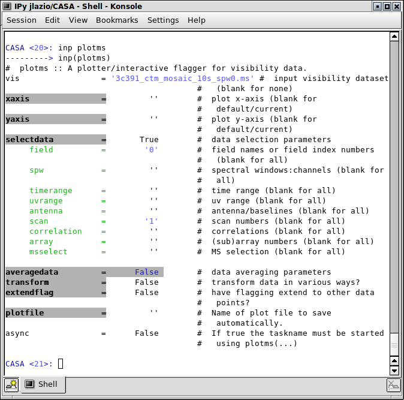This screenshot has width=404, height=400.
Task: Click the new session icon in tab bar
Action: pyautogui.click(x=11, y=384)
